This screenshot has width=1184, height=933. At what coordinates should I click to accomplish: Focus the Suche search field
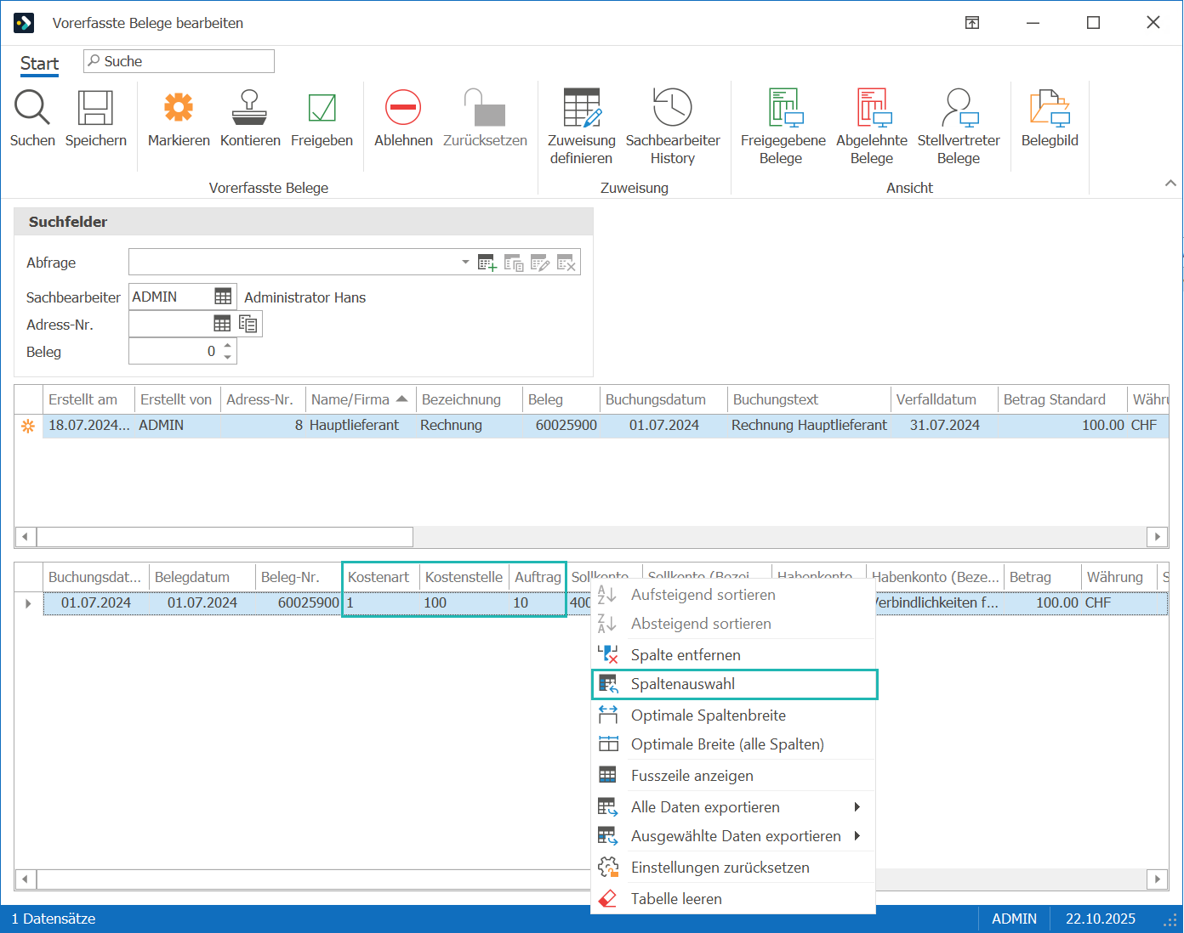coord(179,61)
